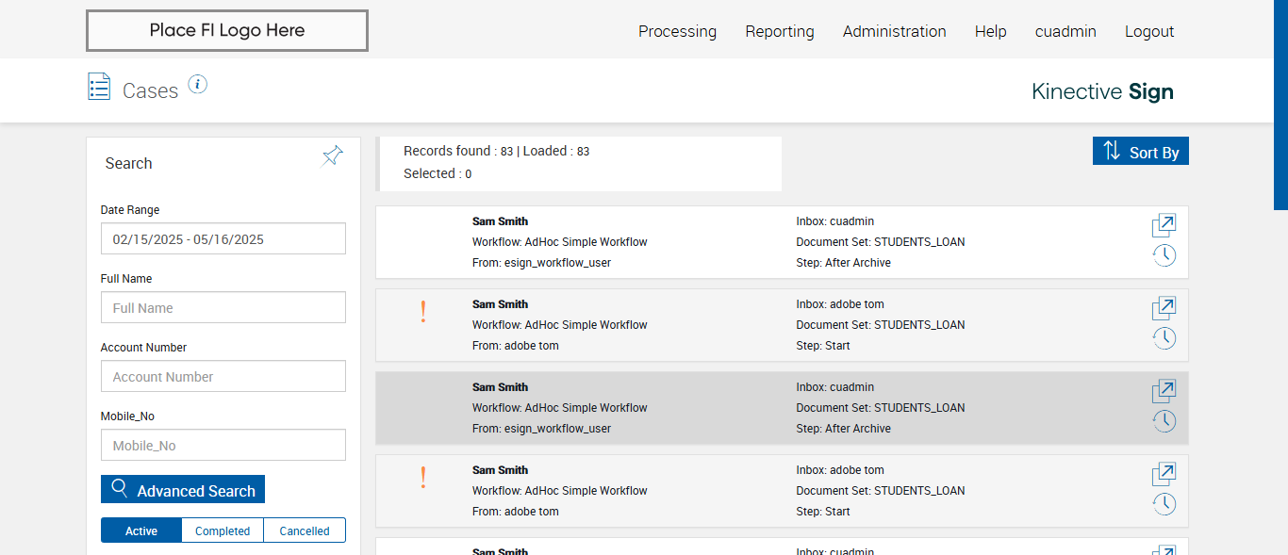This screenshot has height=555, width=1288.
Task: Switch to the Completed status filter
Action: tap(223, 531)
